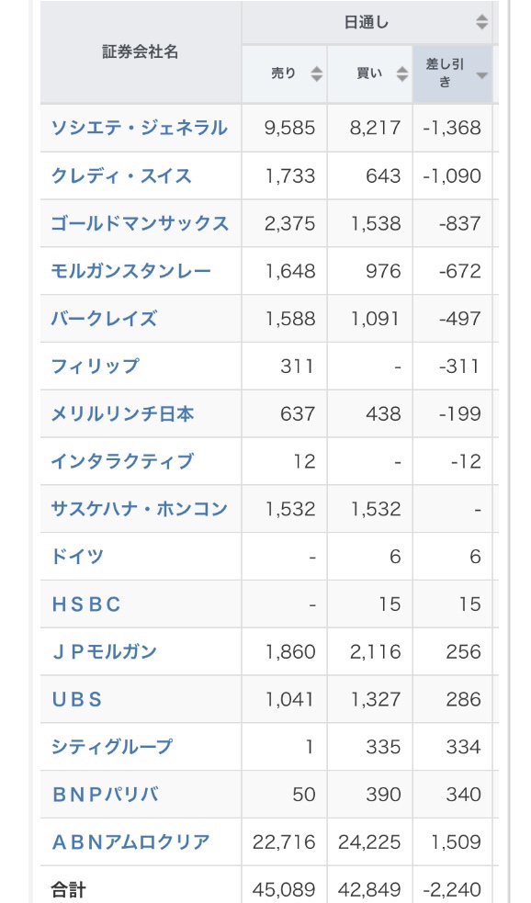The width and height of the screenshot is (531, 903).
Task: Sort by 売り column arrows
Action: (316, 73)
